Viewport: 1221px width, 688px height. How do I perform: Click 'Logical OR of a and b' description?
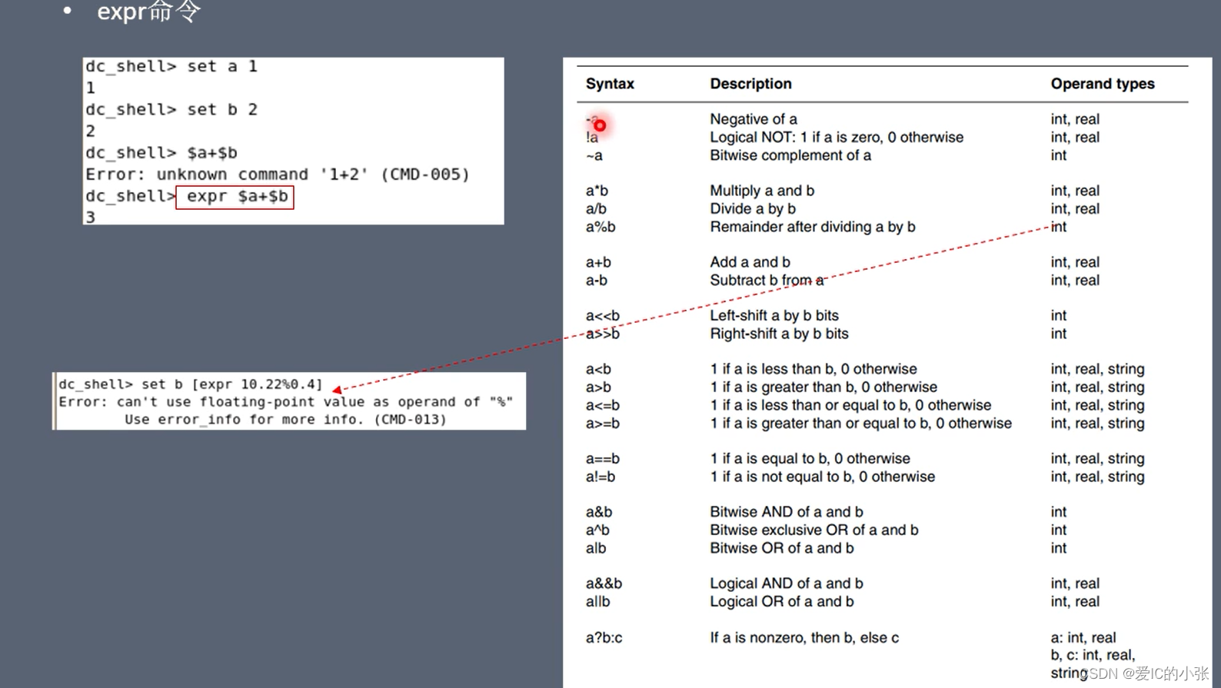[x=782, y=602]
